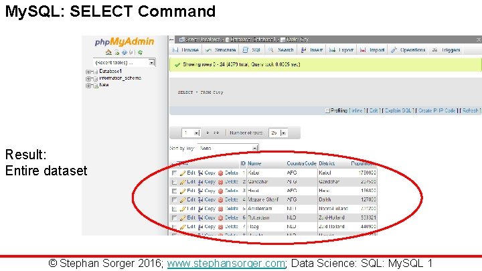Check the checkbox for the Qandahar row
Screen dimensions: 482x271
coord(174,182)
